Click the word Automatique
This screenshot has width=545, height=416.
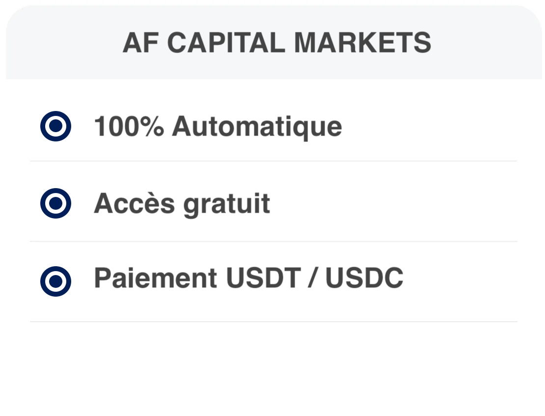[x=257, y=127]
